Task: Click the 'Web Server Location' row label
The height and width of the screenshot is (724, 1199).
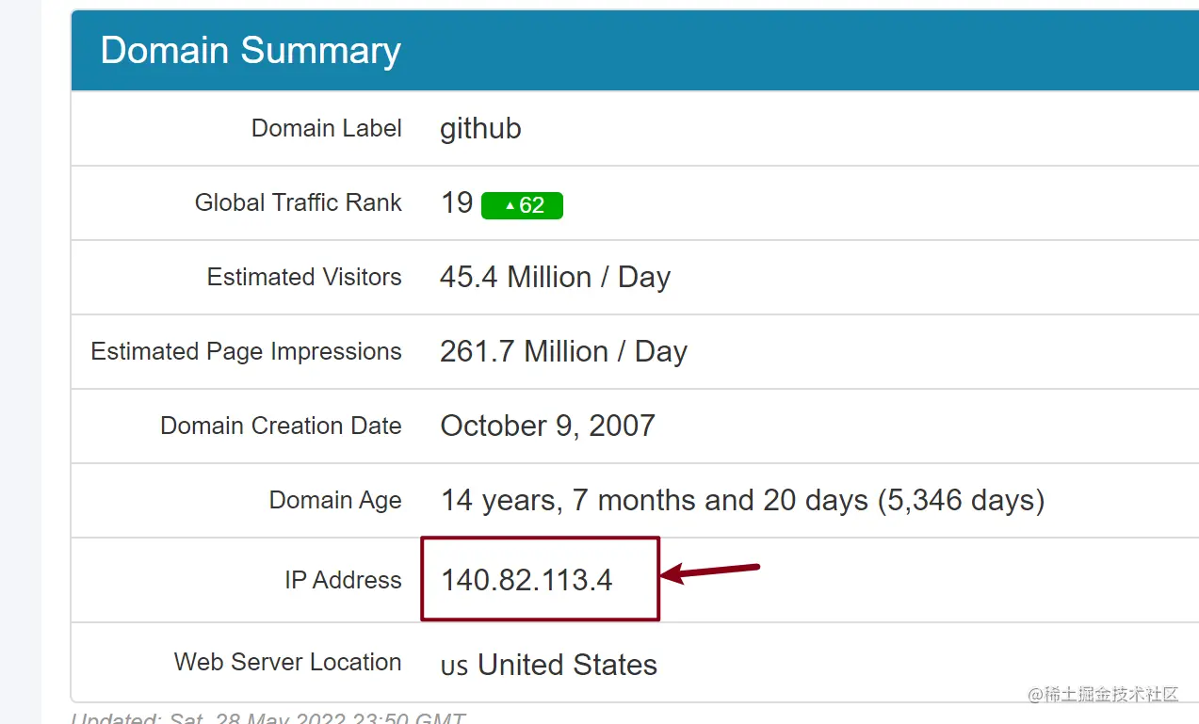Action: click(287, 662)
